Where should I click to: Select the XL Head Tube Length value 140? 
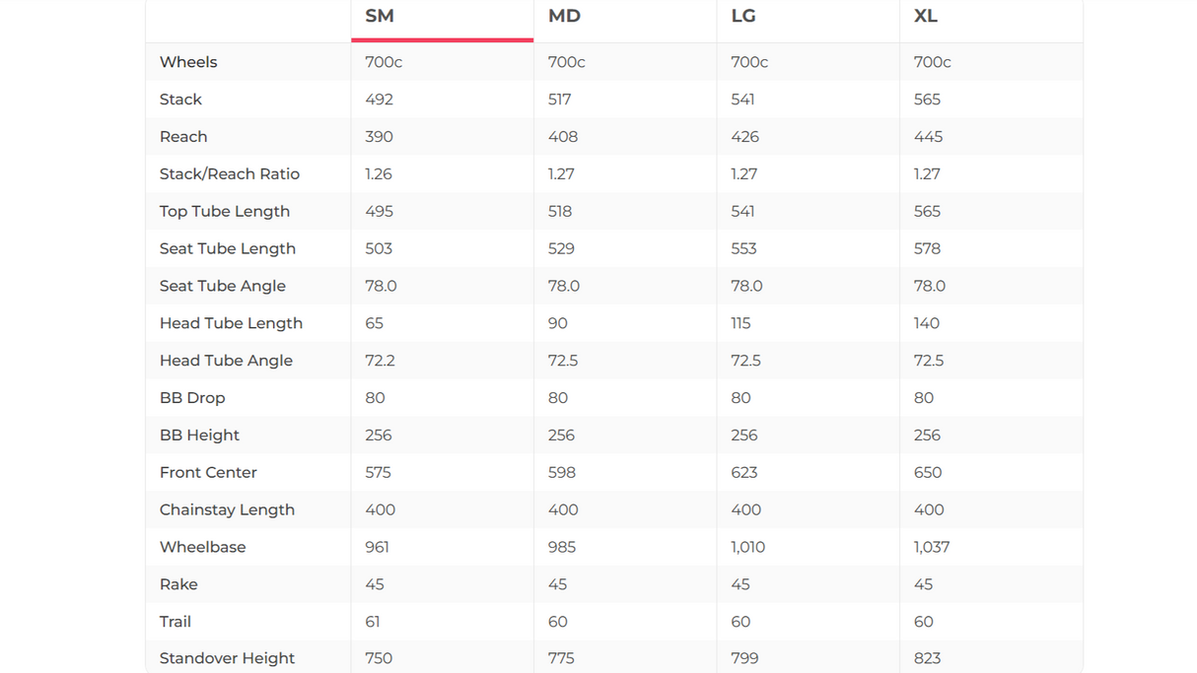(x=927, y=323)
